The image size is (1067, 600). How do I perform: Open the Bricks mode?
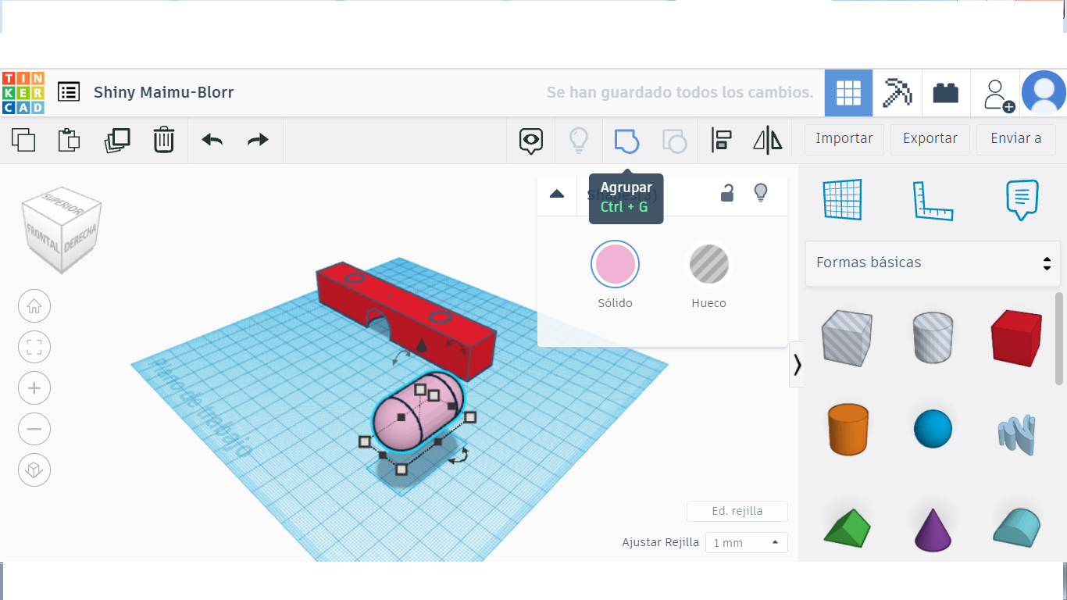coord(946,93)
